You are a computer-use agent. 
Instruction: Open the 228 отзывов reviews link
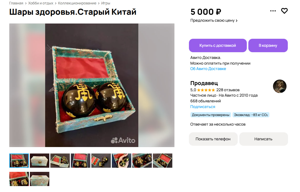(x=228, y=90)
